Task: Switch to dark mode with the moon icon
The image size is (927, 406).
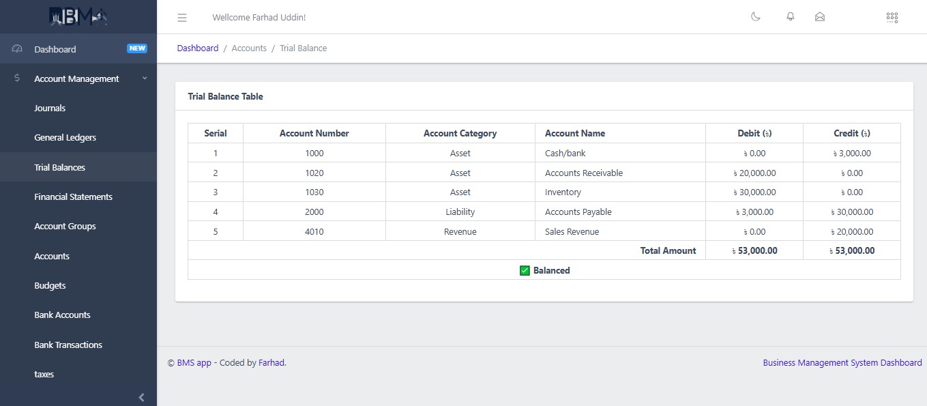Action: 756,16
